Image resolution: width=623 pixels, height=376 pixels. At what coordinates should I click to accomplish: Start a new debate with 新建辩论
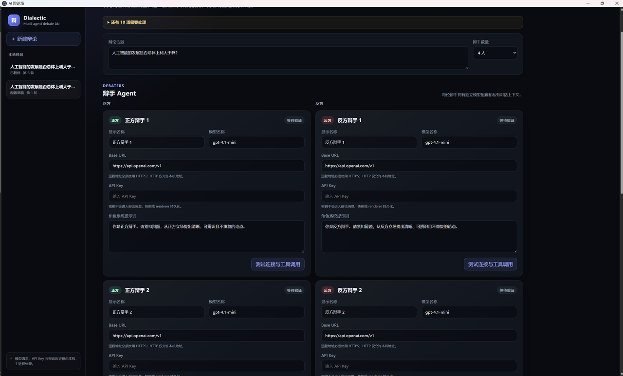[x=43, y=39]
